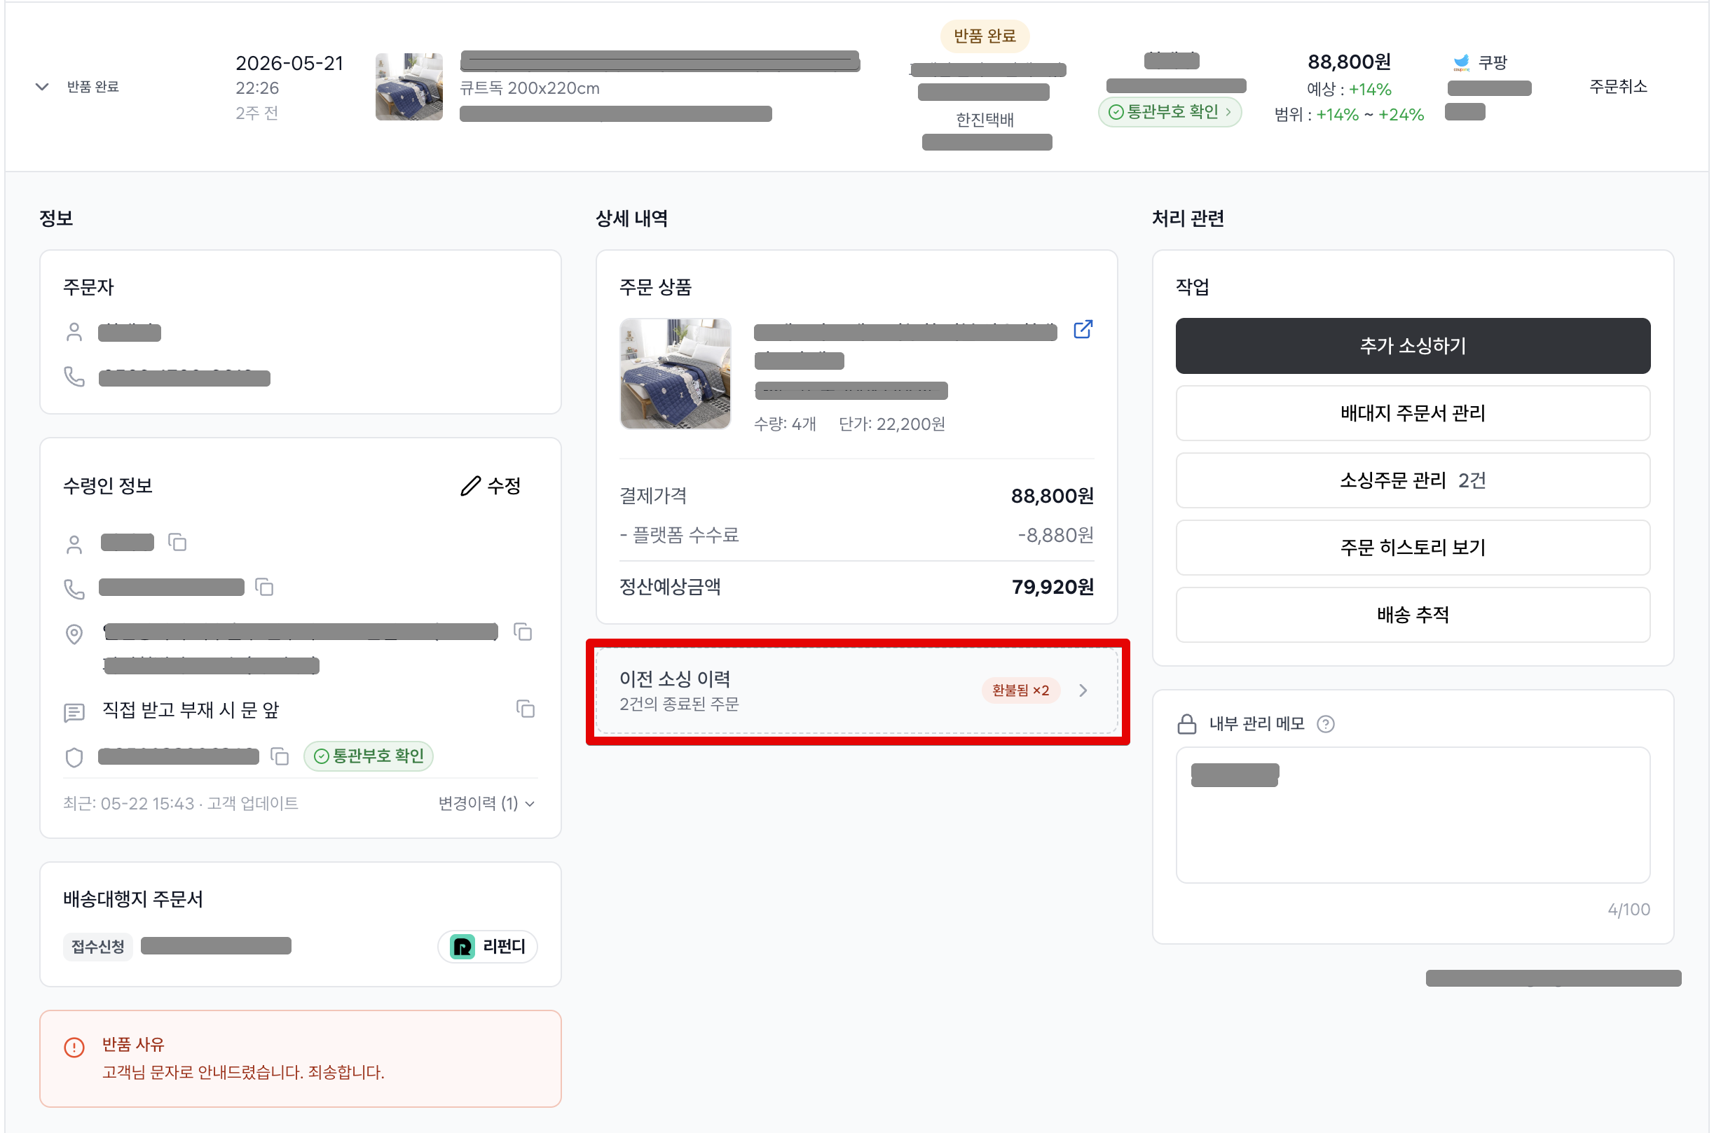1714x1133 pixels.
Task: Collapse the order row with chevron
Action: pos(42,87)
